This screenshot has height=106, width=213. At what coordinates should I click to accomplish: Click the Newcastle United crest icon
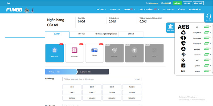[x=27, y=10]
